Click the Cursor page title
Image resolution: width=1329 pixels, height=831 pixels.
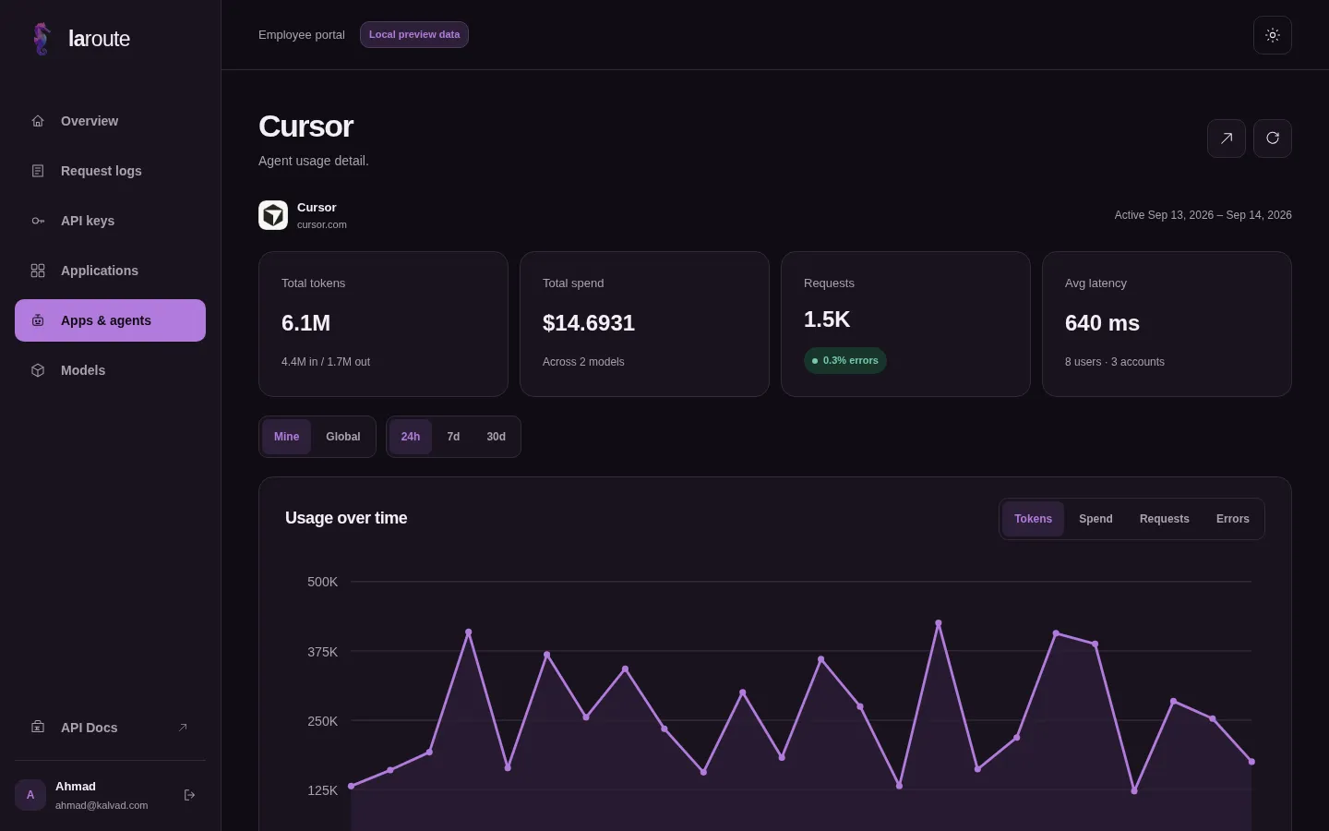(x=306, y=126)
